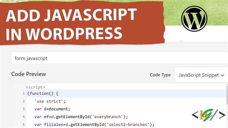
Task: Click line number 4 in gutter
Action: pyautogui.click(x=23, y=117)
